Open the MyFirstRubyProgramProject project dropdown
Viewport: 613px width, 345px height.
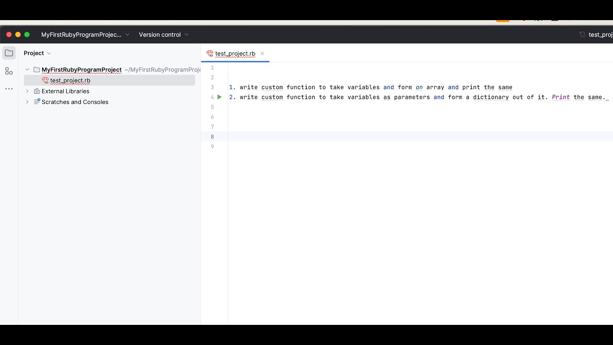(85, 34)
